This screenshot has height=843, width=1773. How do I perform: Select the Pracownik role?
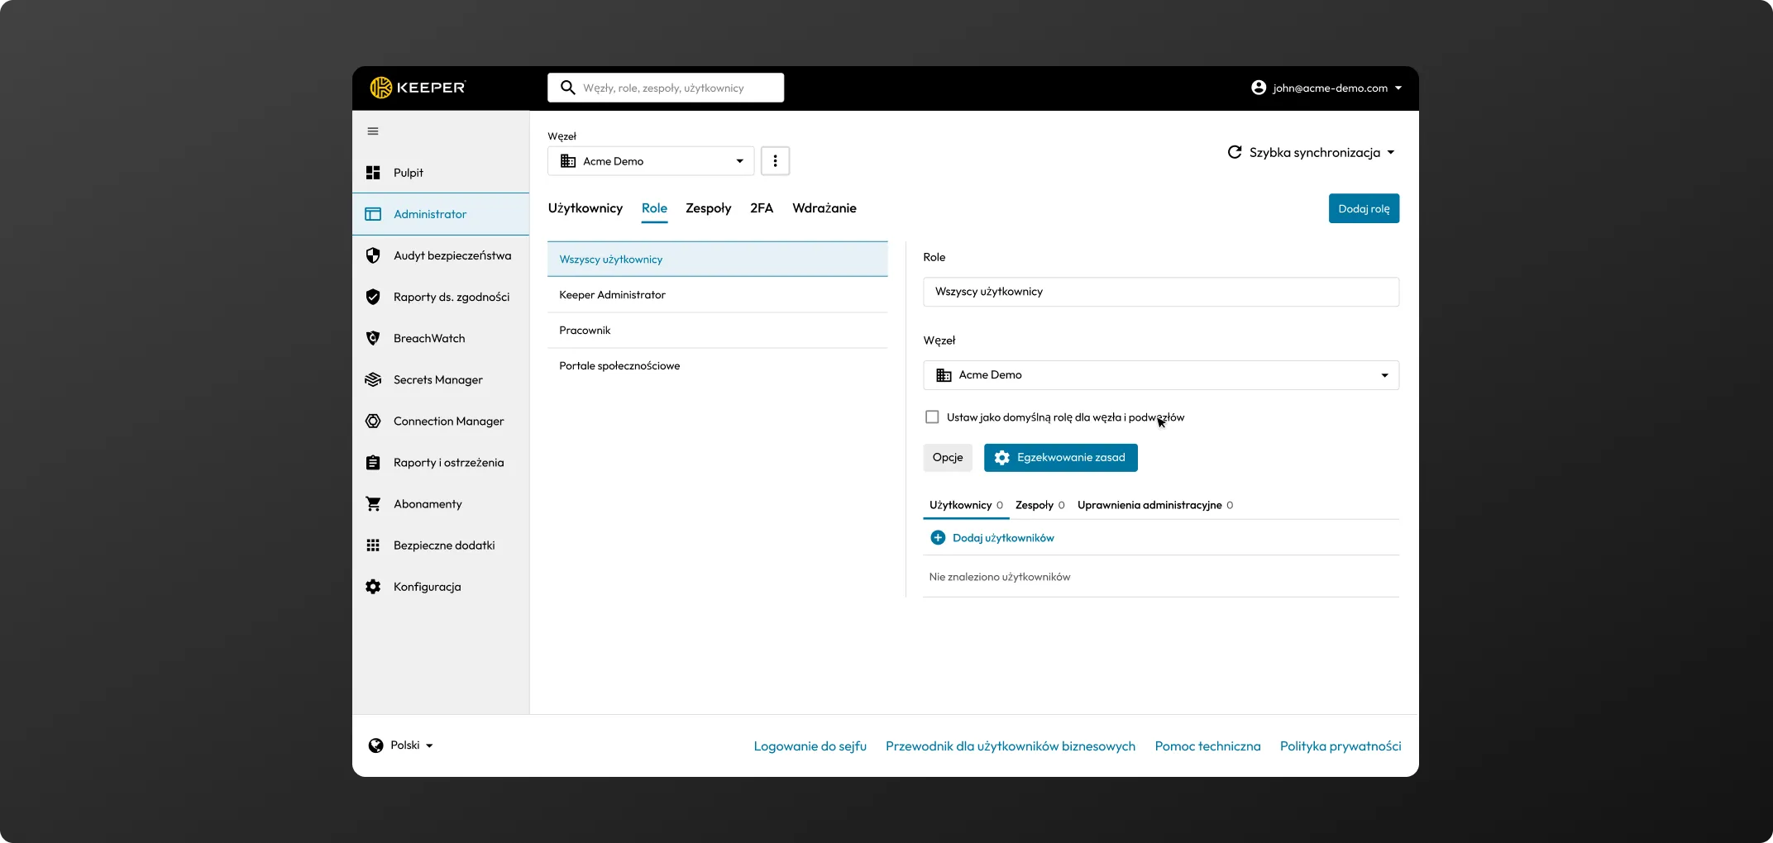pyautogui.click(x=717, y=331)
